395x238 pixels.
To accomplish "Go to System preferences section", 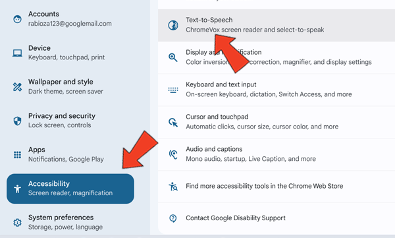I will pyautogui.click(x=70, y=222).
